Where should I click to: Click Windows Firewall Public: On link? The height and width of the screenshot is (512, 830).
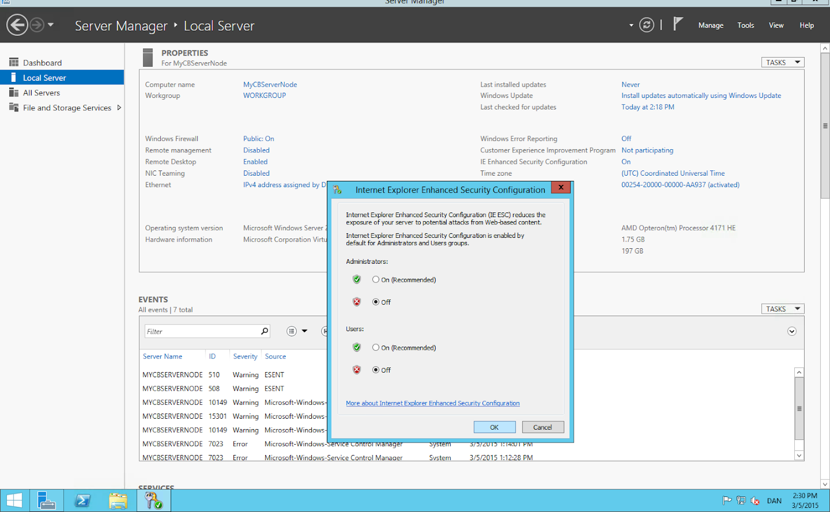pos(259,139)
